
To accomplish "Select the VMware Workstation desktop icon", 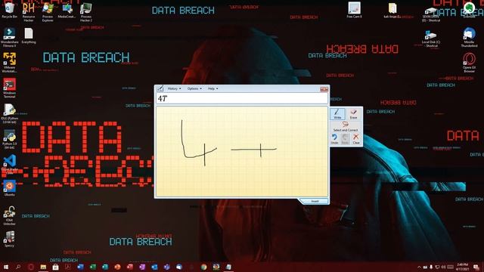I will point(9,63).
